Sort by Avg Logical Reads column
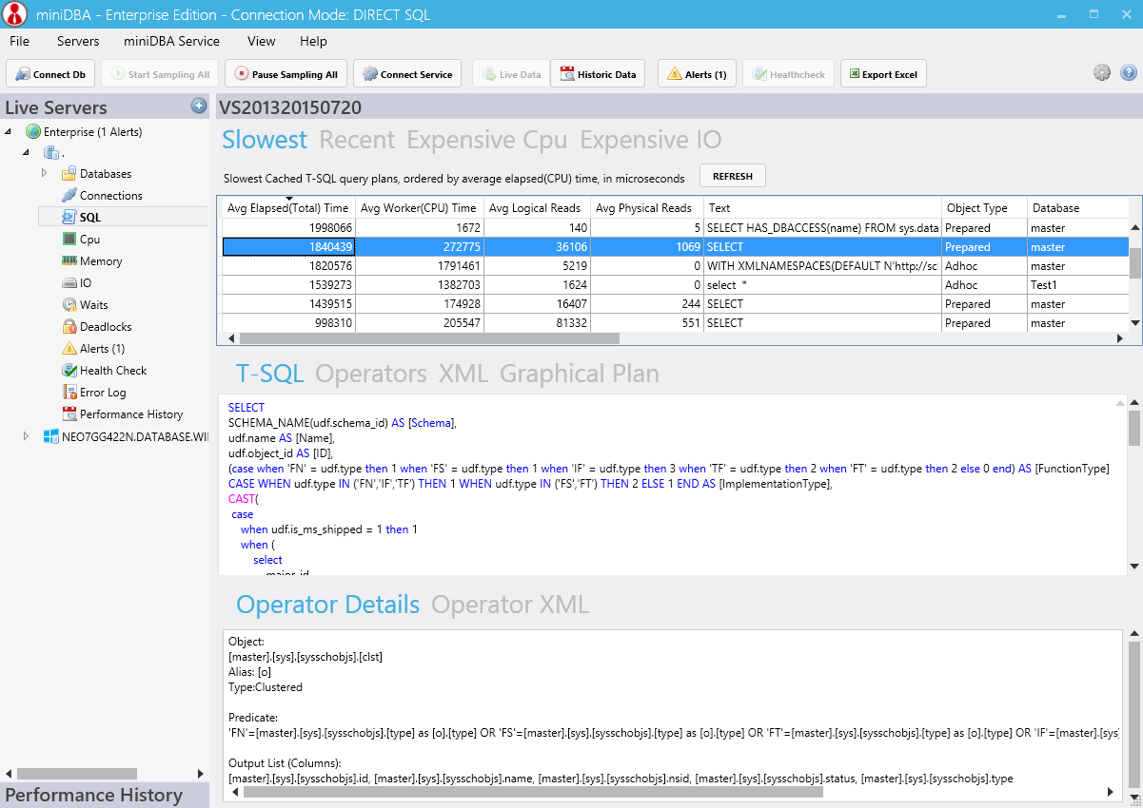The image size is (1143, 808). [537, 208]
